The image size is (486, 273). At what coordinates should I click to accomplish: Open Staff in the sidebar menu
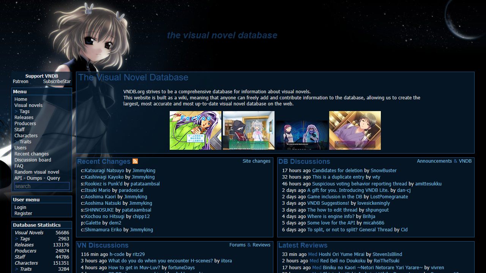19,130
